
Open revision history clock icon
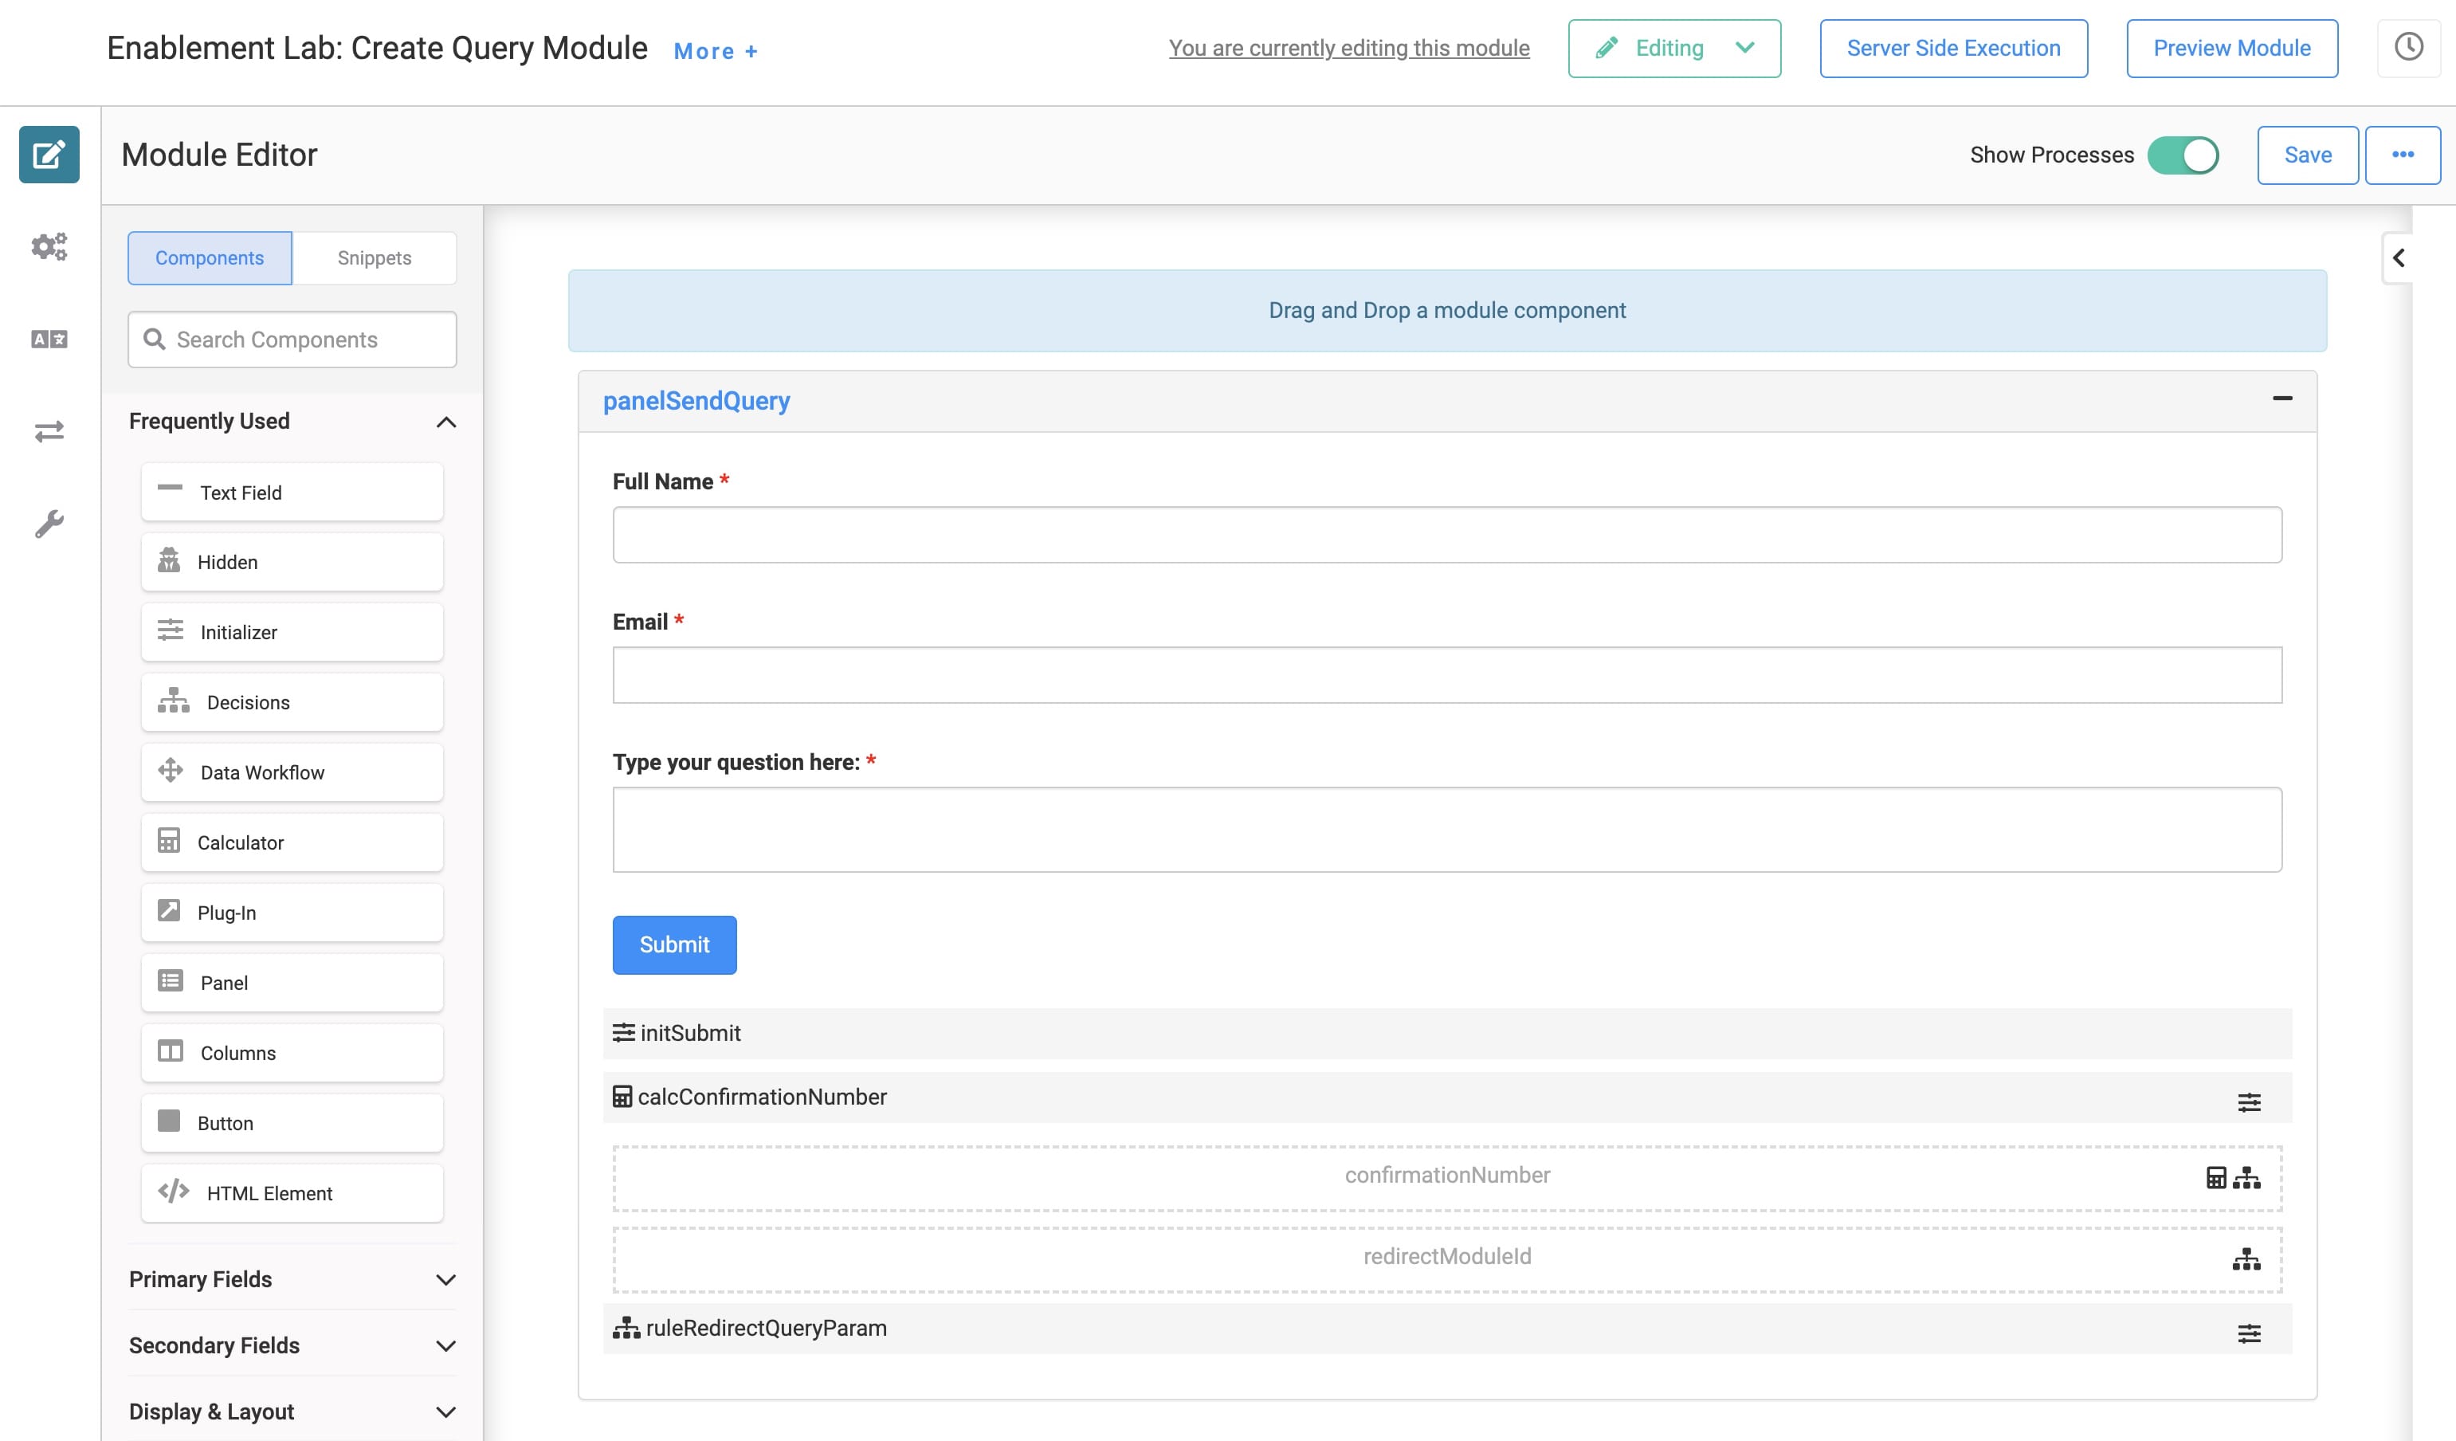2408,47
